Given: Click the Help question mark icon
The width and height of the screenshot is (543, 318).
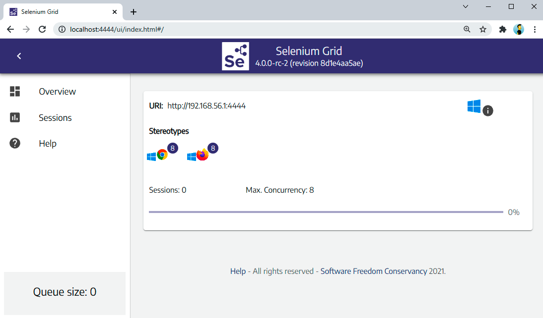Looking at the screenshot, I should click(x=15, y=144).
